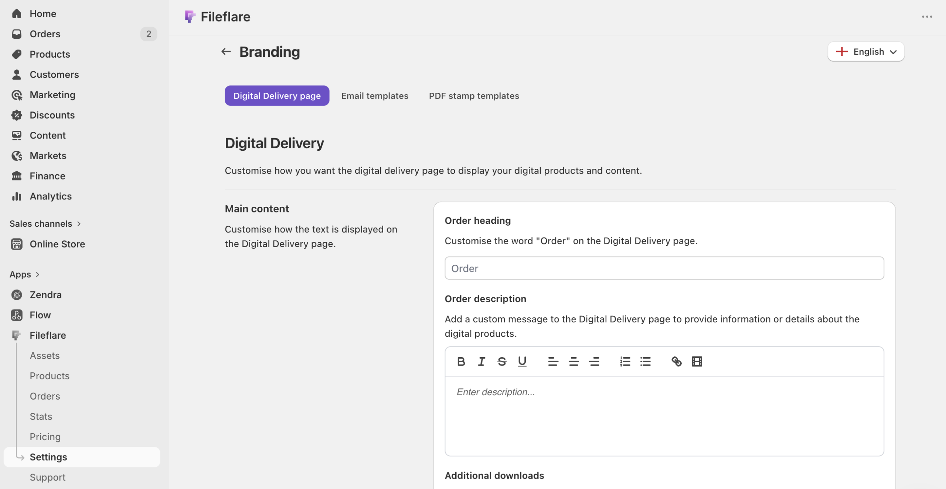Click the Fileflare icon in sidebar

17,335
